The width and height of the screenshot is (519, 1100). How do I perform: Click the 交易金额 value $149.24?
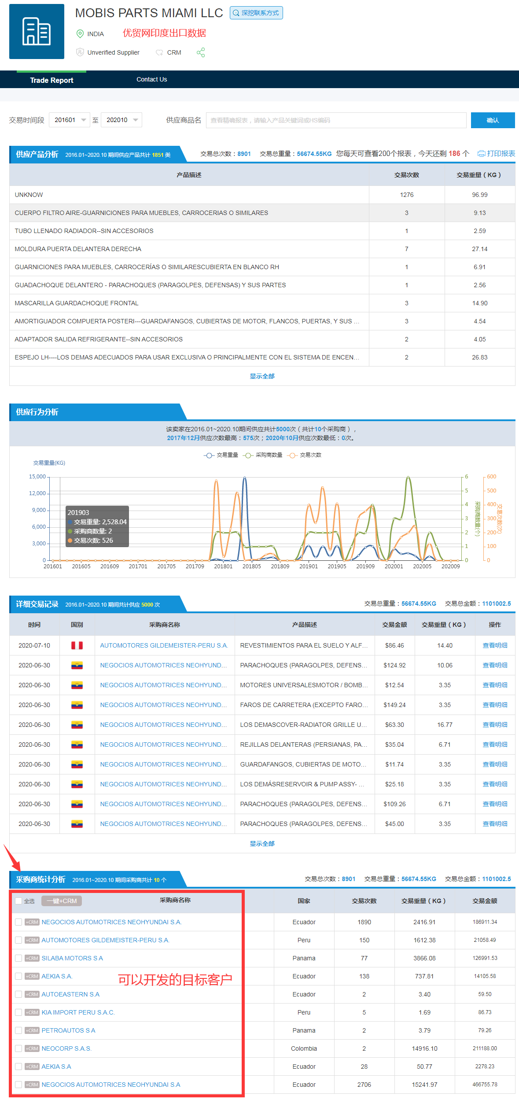pyautogui.click(x=394, y=705)
